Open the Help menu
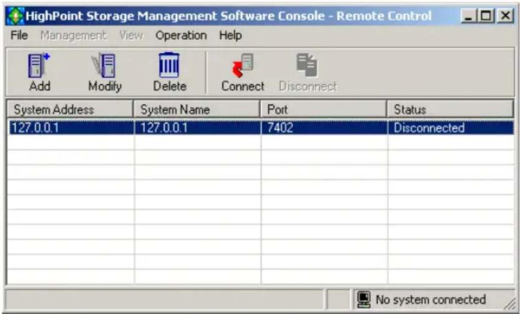 click(x=230, y=35)
